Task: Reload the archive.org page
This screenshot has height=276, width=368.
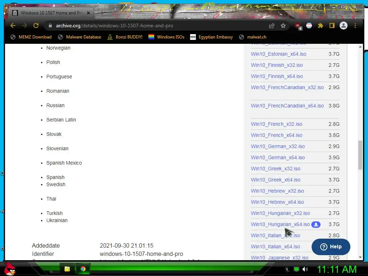Action: pyautogui.click(x=36, y=26)
